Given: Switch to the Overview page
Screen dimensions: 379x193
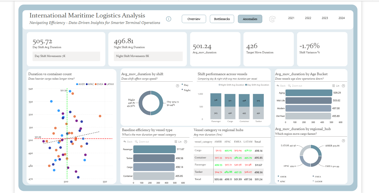Looking at the screenshot, I should 194,19.
